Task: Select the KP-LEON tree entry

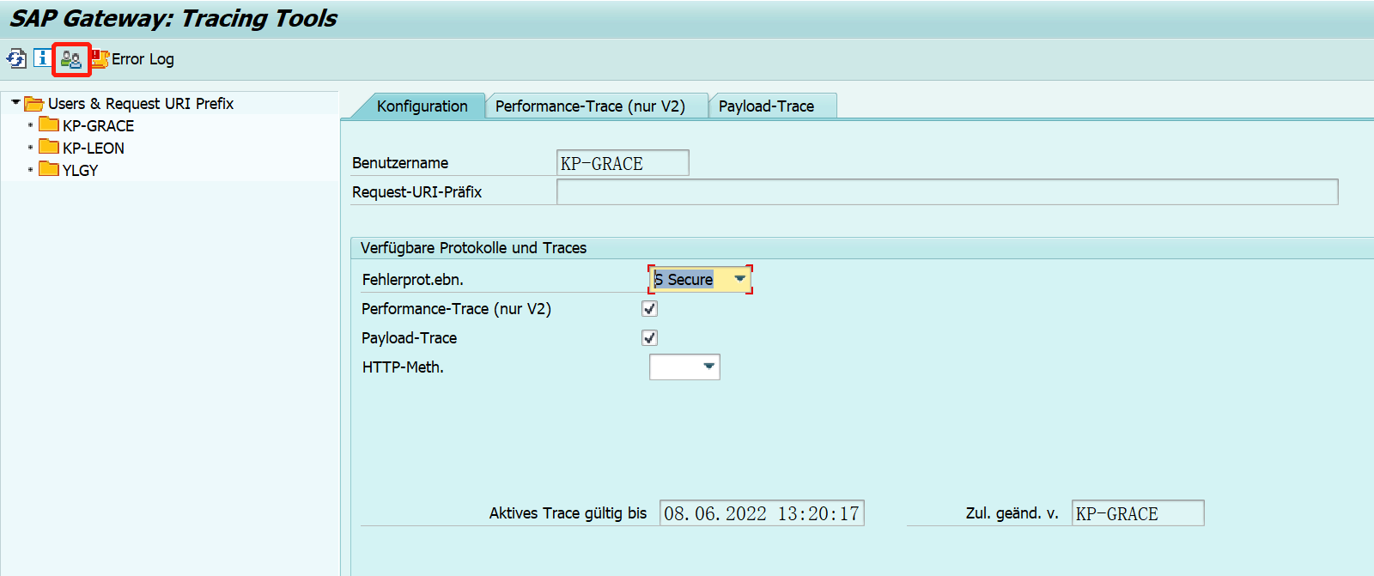Action: tap(93, 148)
